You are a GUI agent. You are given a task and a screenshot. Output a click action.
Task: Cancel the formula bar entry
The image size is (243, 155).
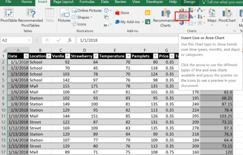[x=47, y=40]
